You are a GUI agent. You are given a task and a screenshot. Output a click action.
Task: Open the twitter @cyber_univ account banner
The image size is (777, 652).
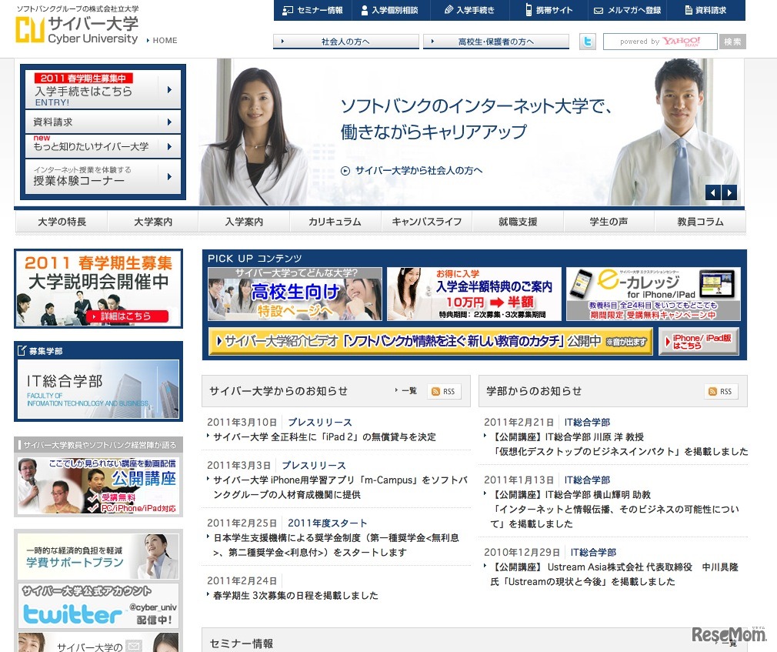tap(98, 606)
